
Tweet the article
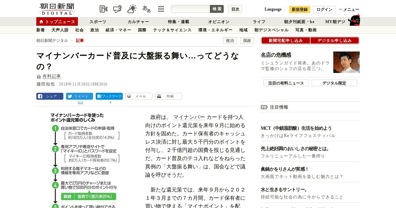click(80, 96)
